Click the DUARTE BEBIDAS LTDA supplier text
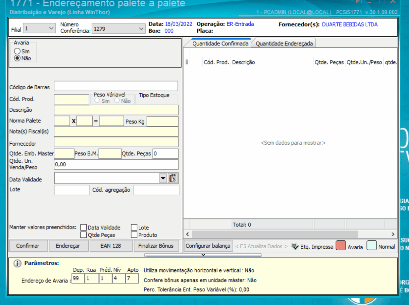Image resolution: width=409 pixels, height=305 pixels. 350,24
